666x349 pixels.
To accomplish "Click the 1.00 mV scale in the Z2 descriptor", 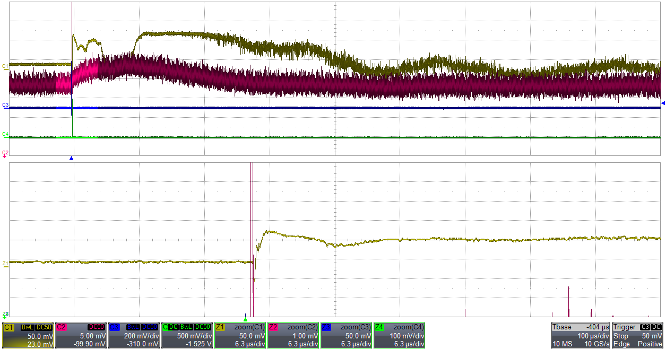I will coord(305,336).
